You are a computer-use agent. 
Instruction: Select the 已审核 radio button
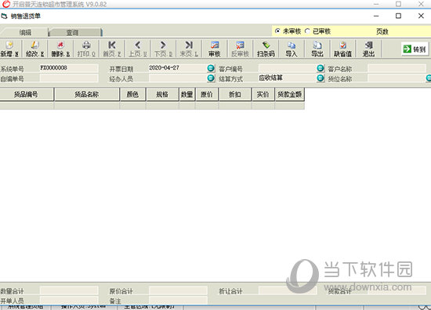[307, 31]
